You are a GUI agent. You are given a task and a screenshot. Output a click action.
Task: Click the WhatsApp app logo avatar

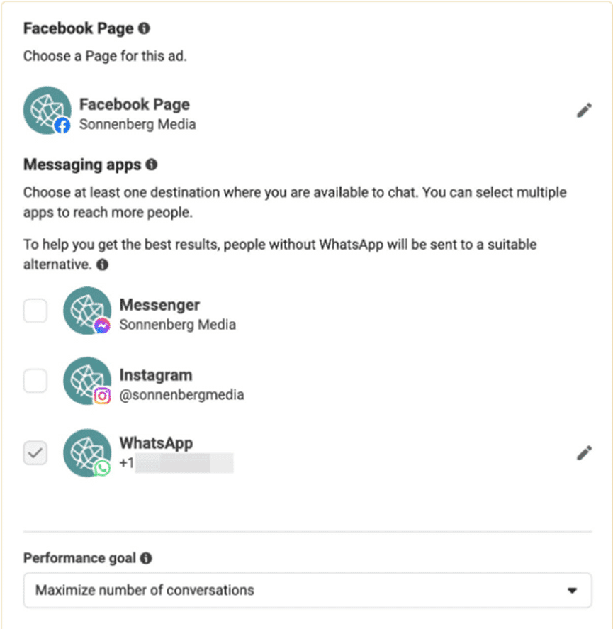tap(87, 452)
